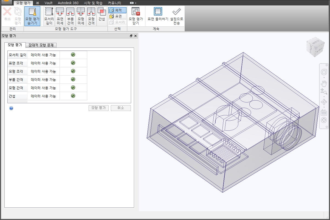Close the 모형 평가 panel
The image size is (330, 220).
(136, 36)
